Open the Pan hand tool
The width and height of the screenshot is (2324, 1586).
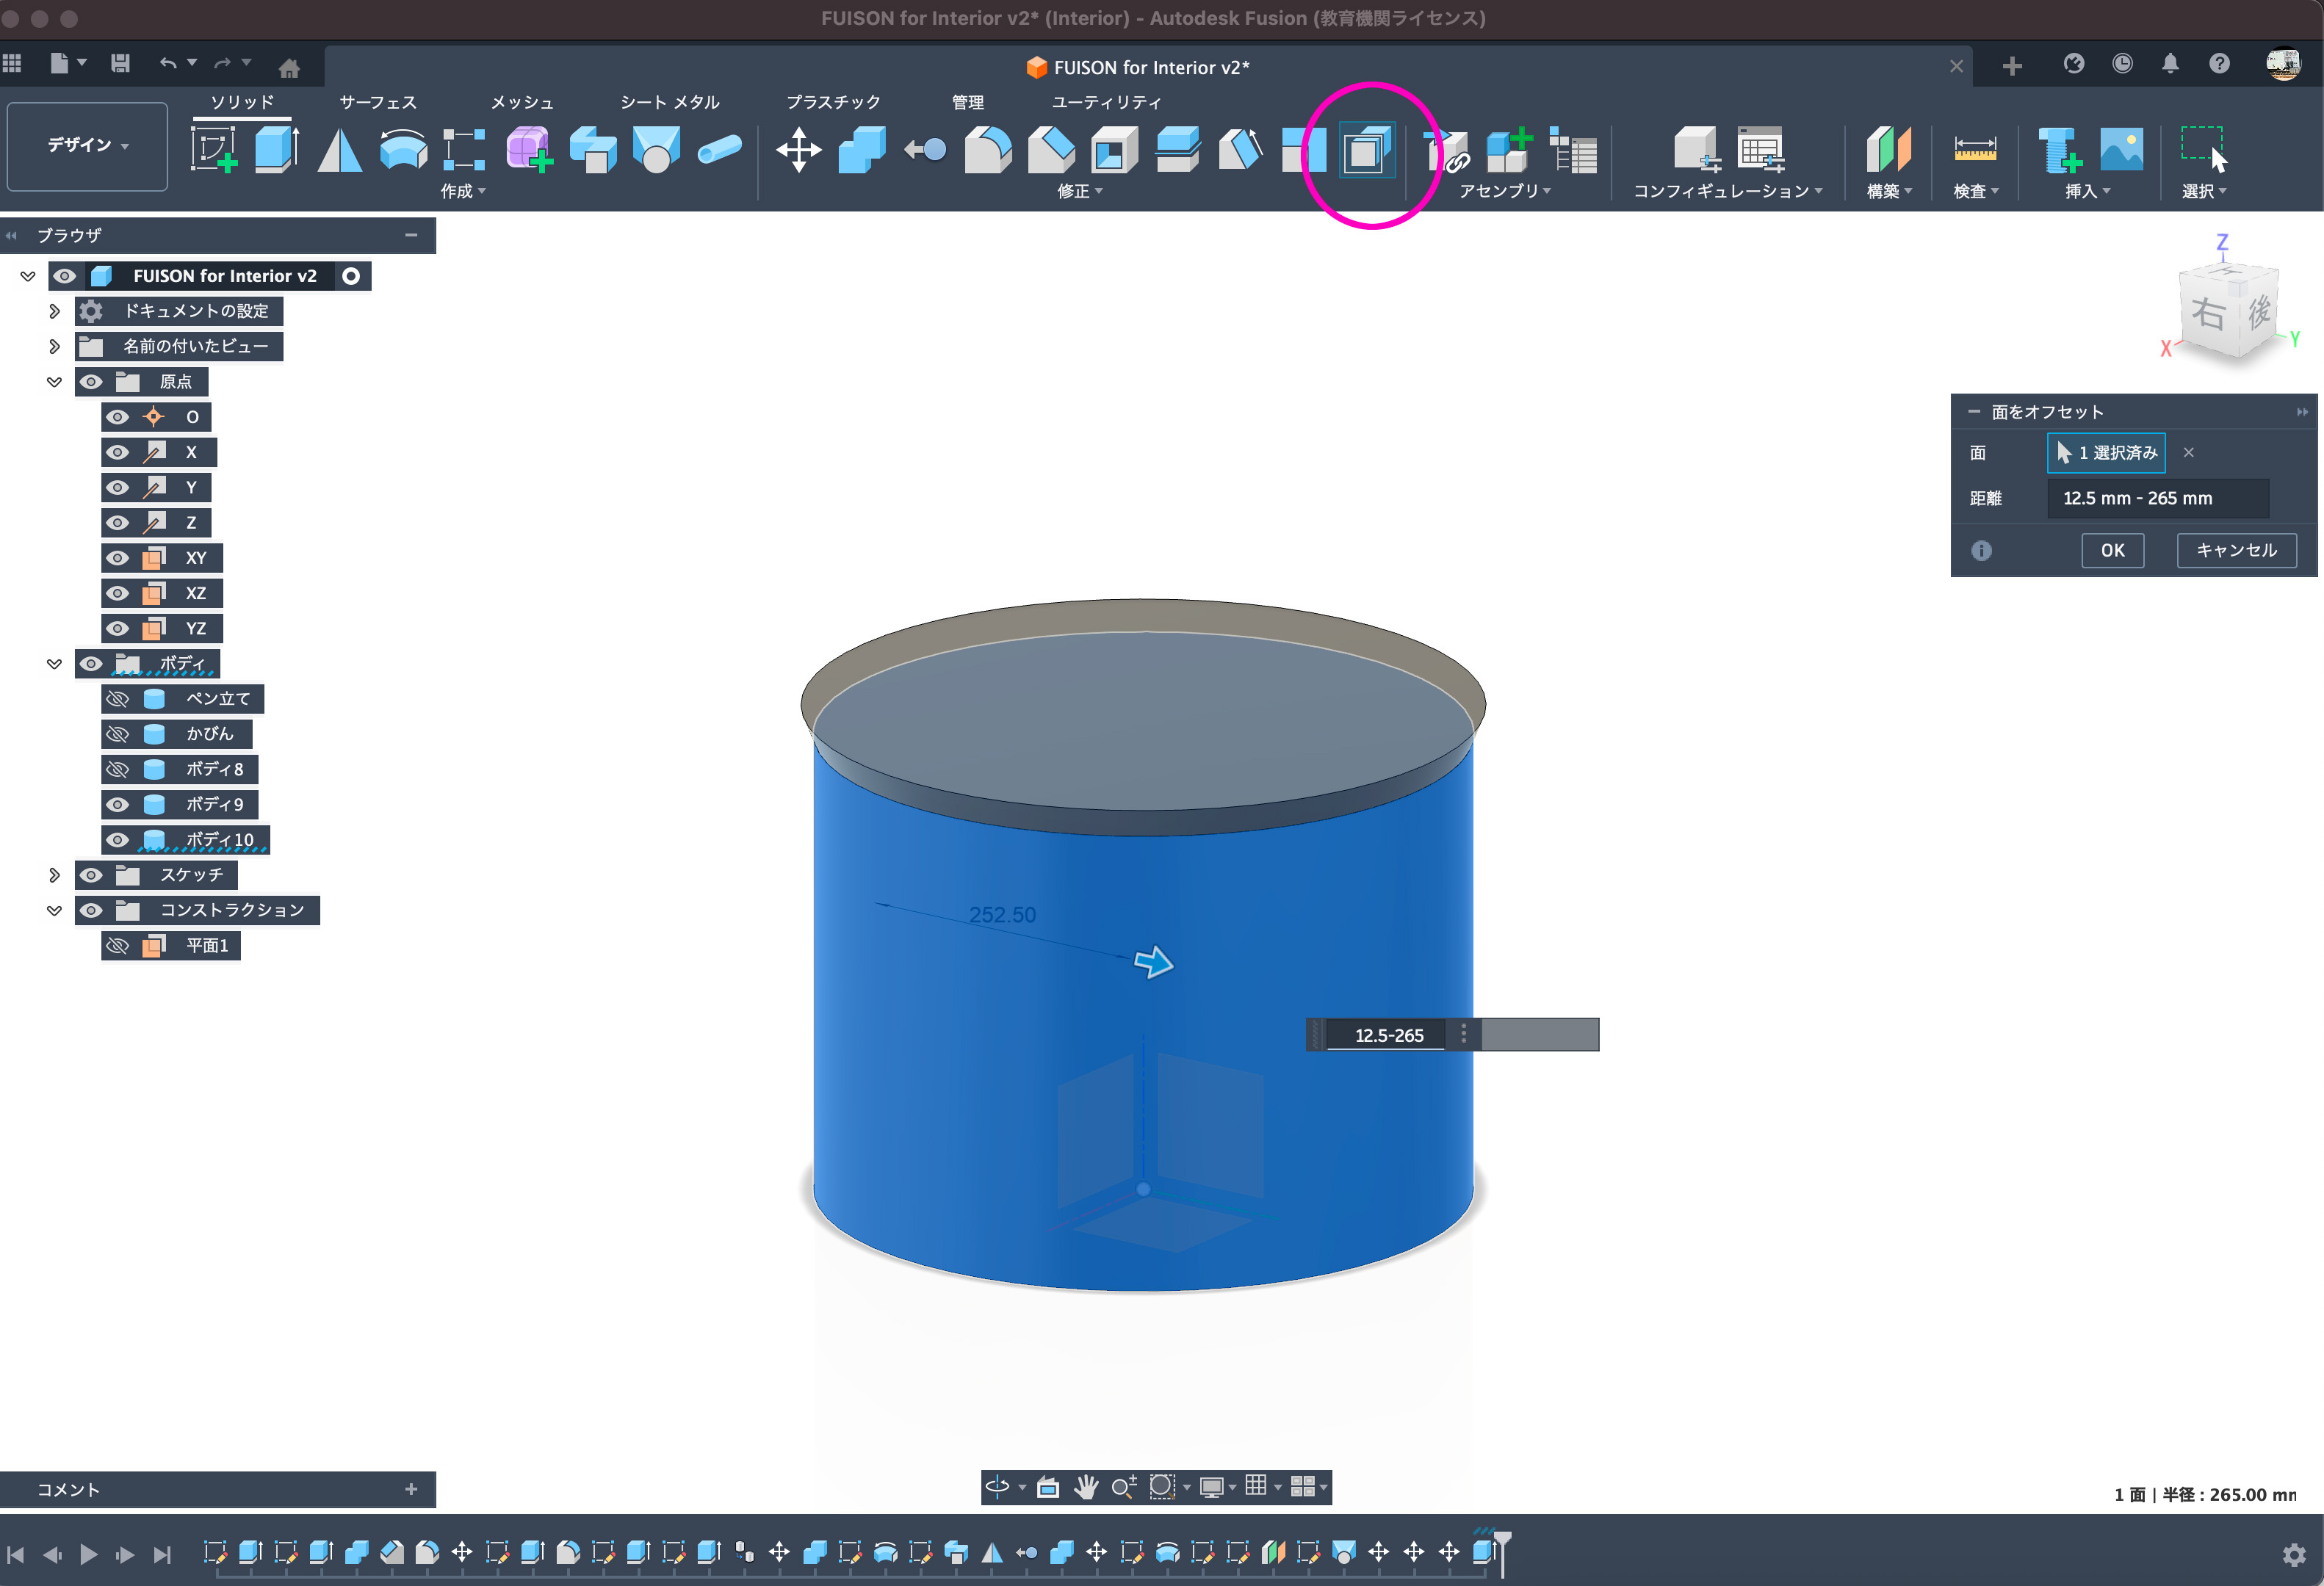[1085, 1487]
